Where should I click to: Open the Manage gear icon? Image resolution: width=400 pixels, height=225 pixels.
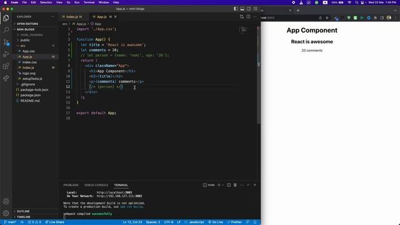[6, 212]
